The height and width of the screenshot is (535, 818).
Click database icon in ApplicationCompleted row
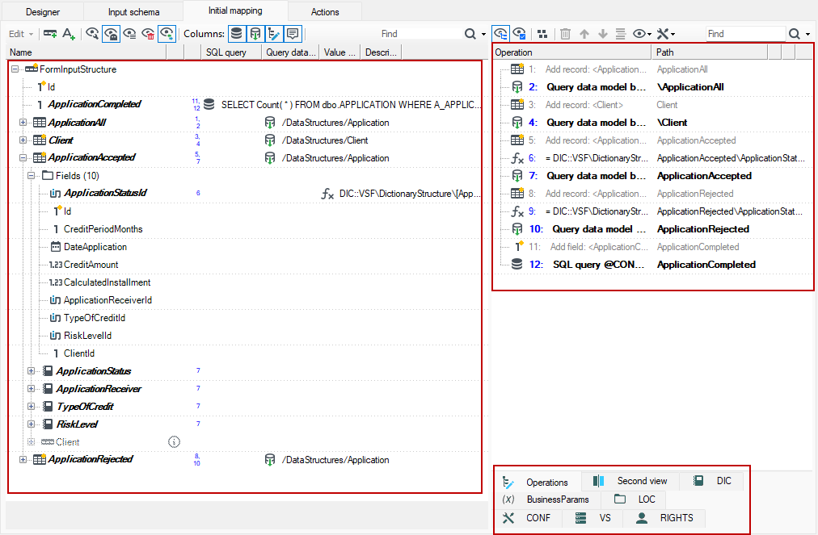[x=209, y=104]
